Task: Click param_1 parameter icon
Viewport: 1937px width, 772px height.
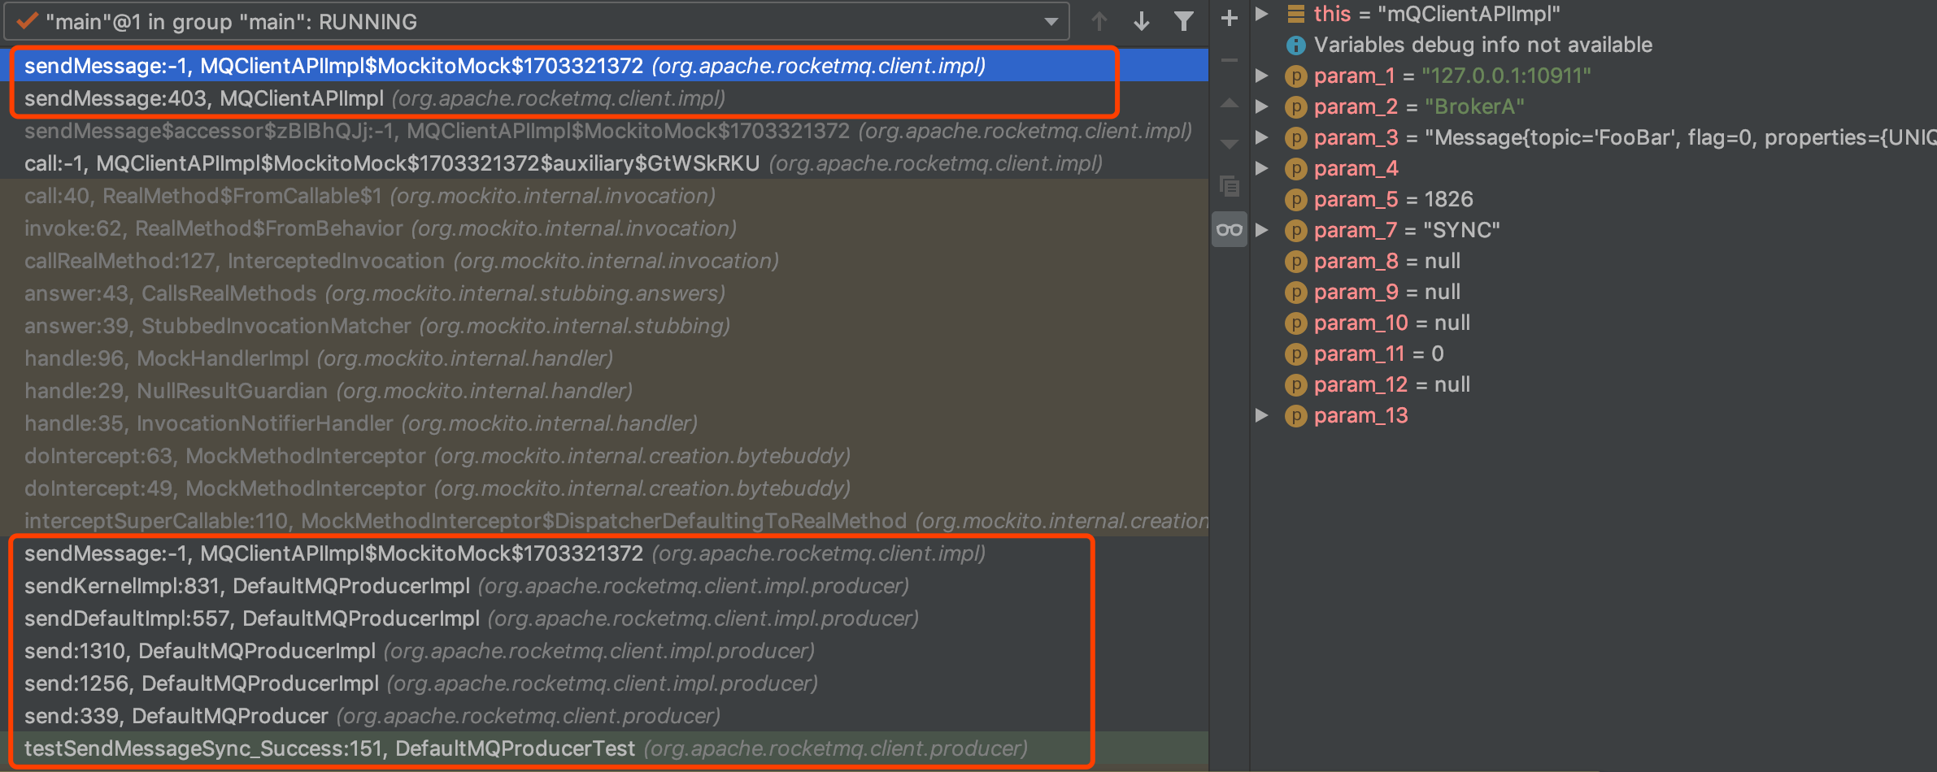Action: click(x=1295, y=76)
